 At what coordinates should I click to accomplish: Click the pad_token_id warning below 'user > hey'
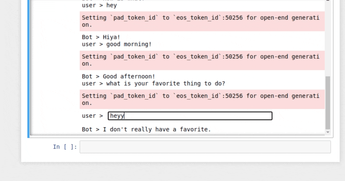(x=202, y=21)
